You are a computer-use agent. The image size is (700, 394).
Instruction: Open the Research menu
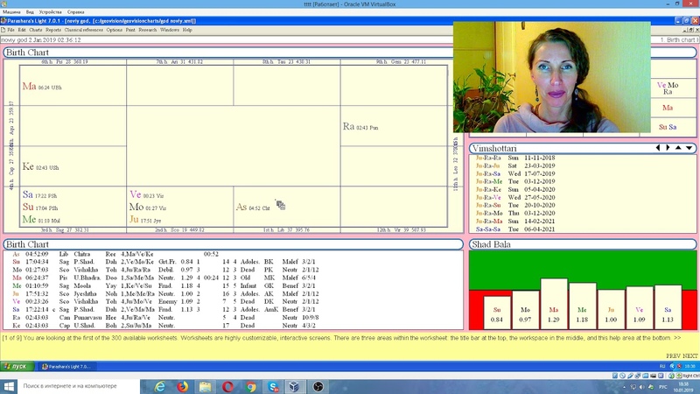point(148,30)
